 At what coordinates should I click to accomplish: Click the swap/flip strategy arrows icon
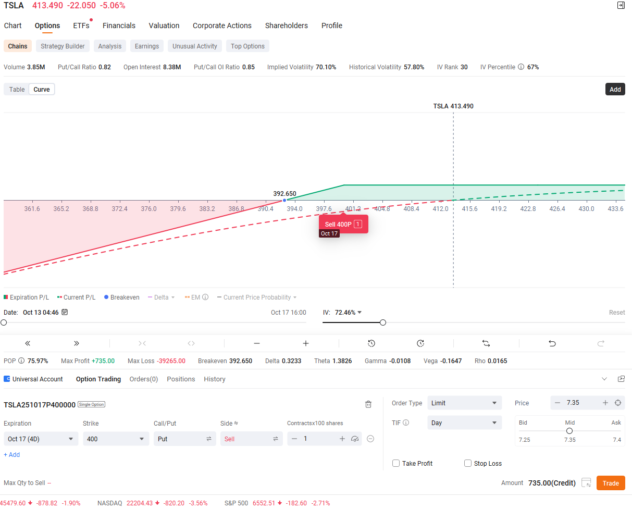click(486, 343)
